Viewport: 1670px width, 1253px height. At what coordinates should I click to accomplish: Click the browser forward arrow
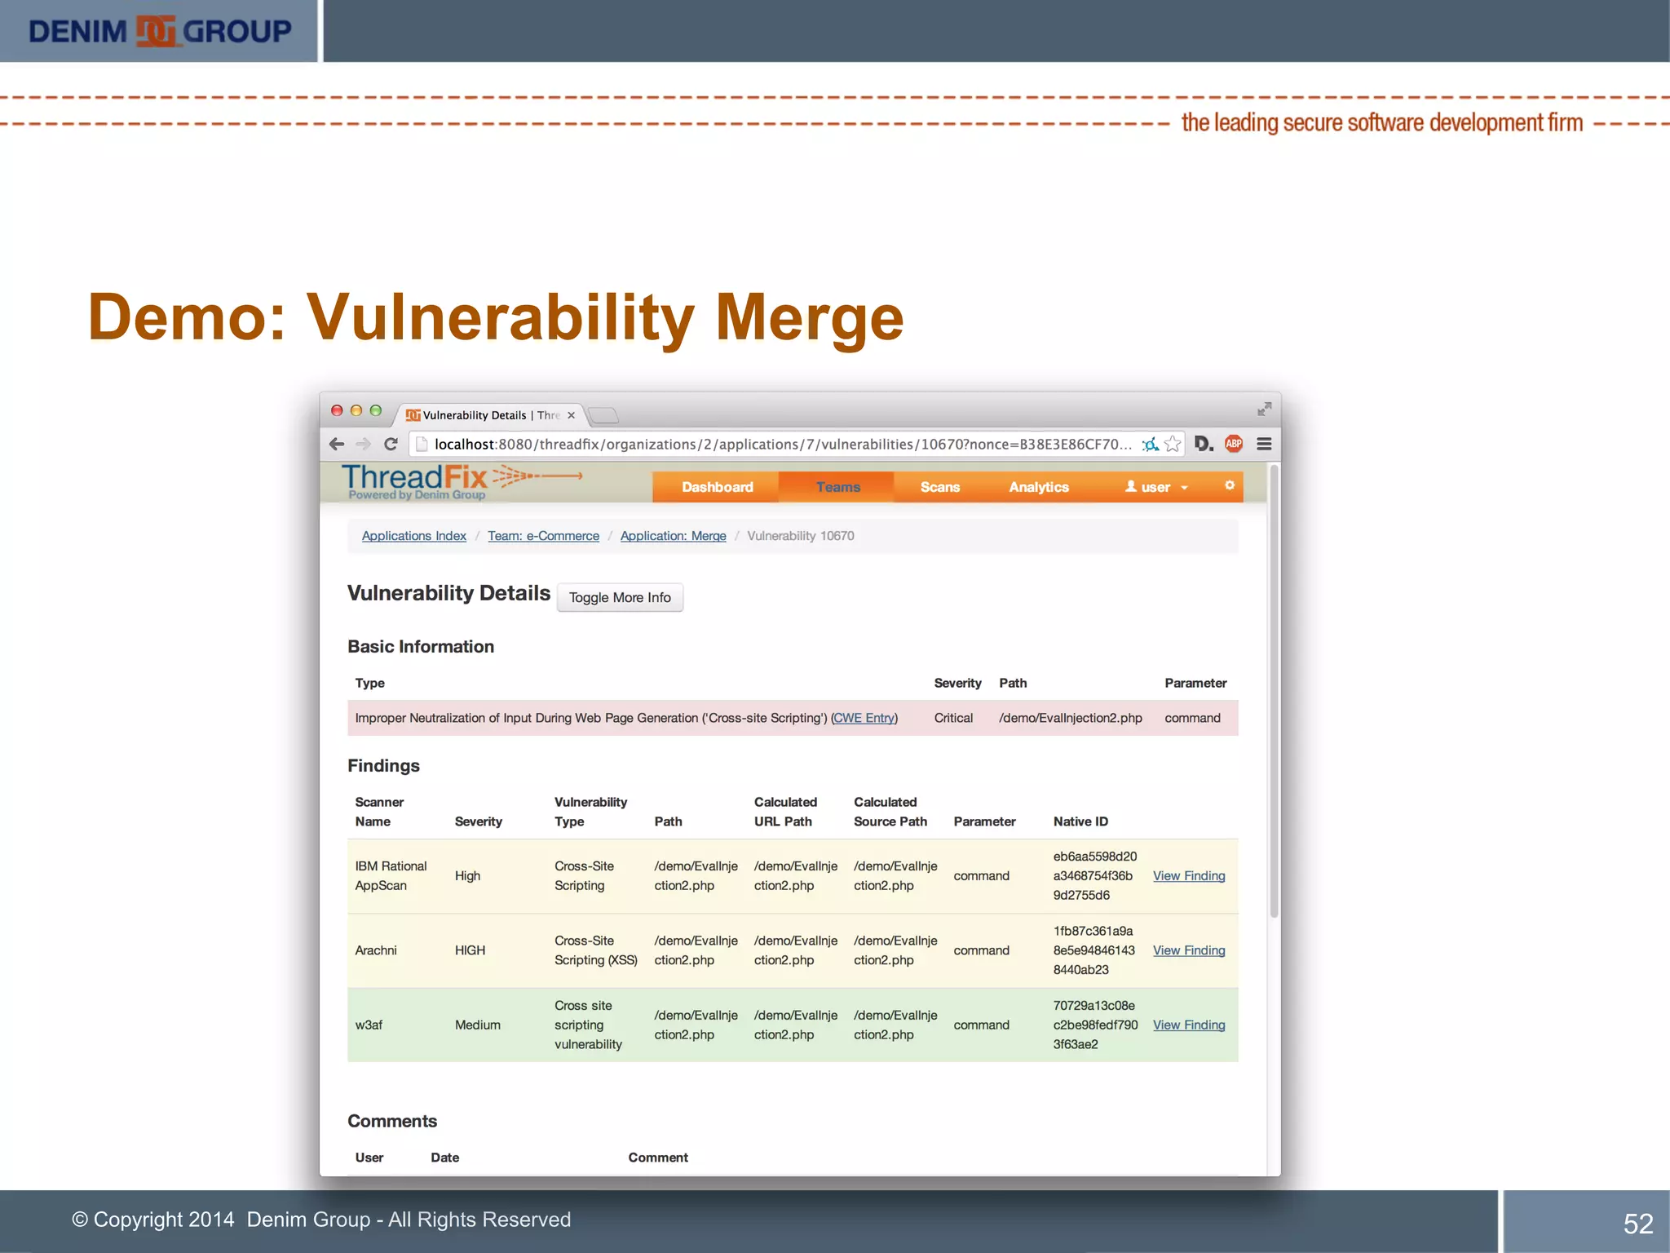(364, 444)
